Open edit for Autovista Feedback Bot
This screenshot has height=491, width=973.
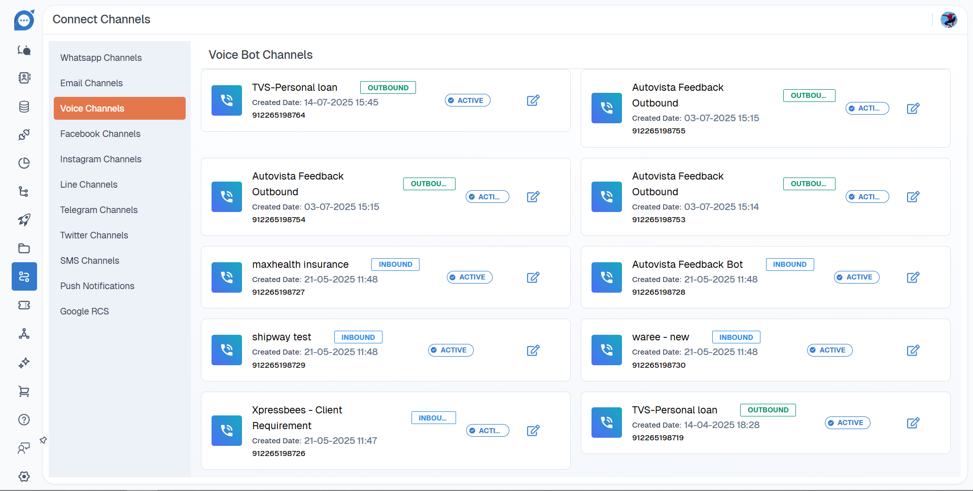pos(913,277)
